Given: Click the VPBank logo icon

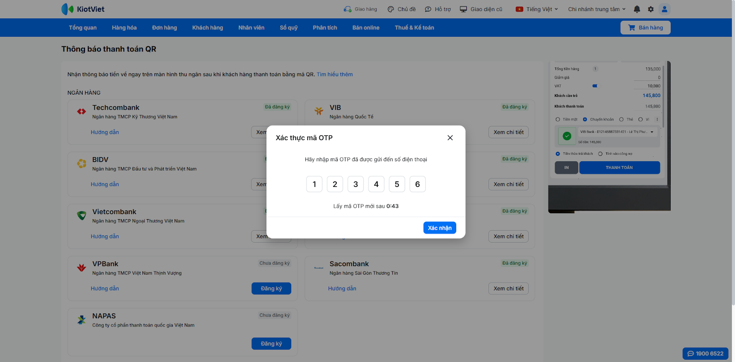Looking at the screenshot, I should pos(81,268).
